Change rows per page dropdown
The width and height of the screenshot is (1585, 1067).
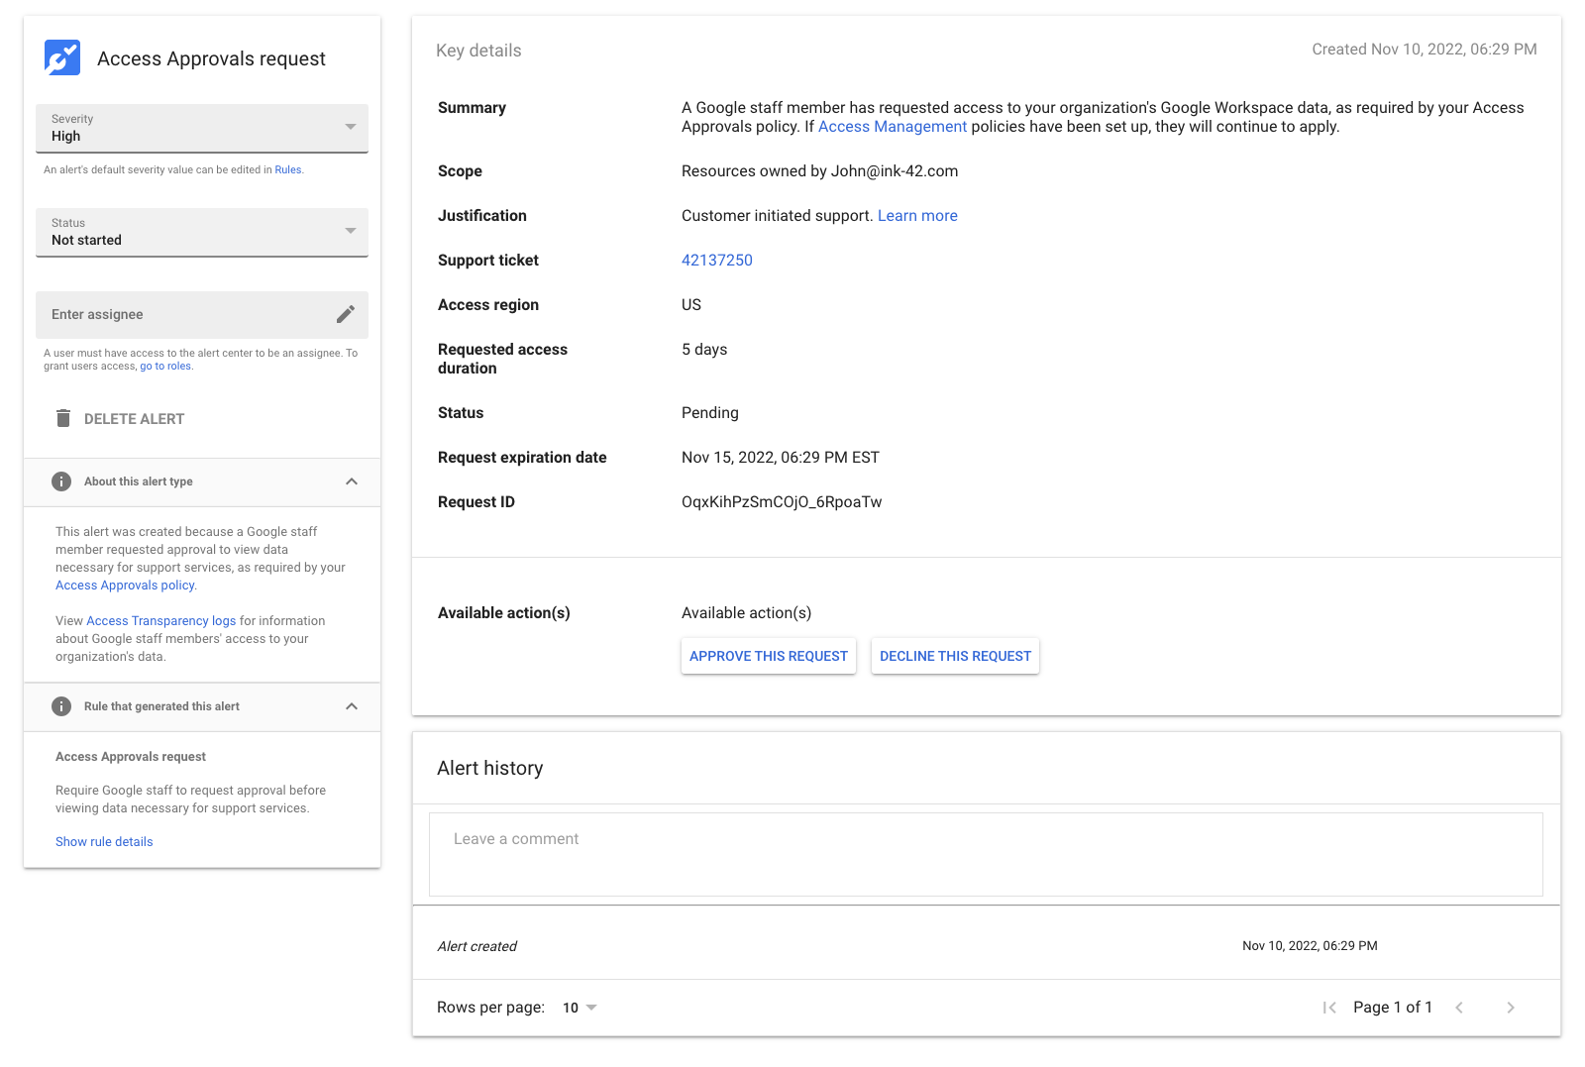tap(580, 1008)
